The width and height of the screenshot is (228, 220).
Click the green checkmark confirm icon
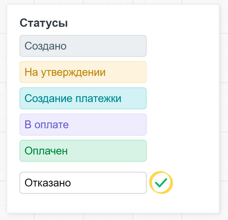click(x=161, y=183)
